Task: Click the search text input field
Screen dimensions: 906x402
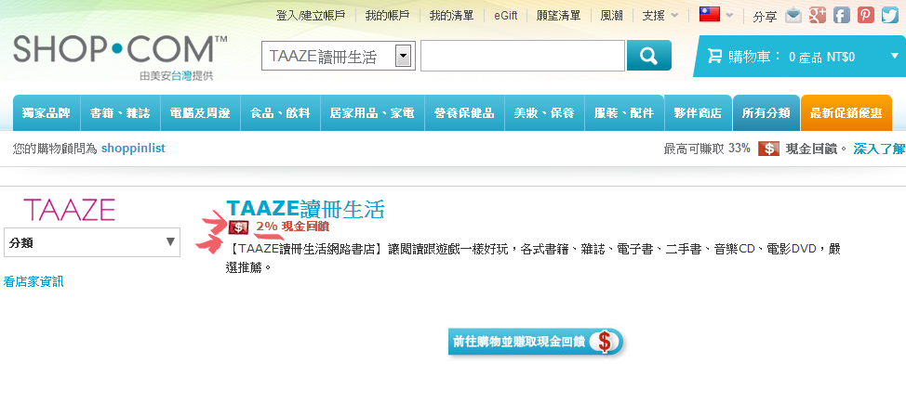Action: coord(523,56)
